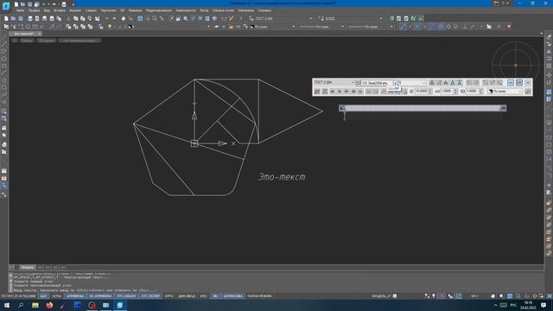Image resolution: width=553 pixels, height=311 pixels.
Task: Click the New document icon in top toolbar
Action: 6,18
